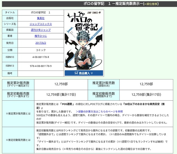The height and width of the screenshot is (154, 177).
Task: Click the ※推定初動販売数とは label
Action: [18, 140]
